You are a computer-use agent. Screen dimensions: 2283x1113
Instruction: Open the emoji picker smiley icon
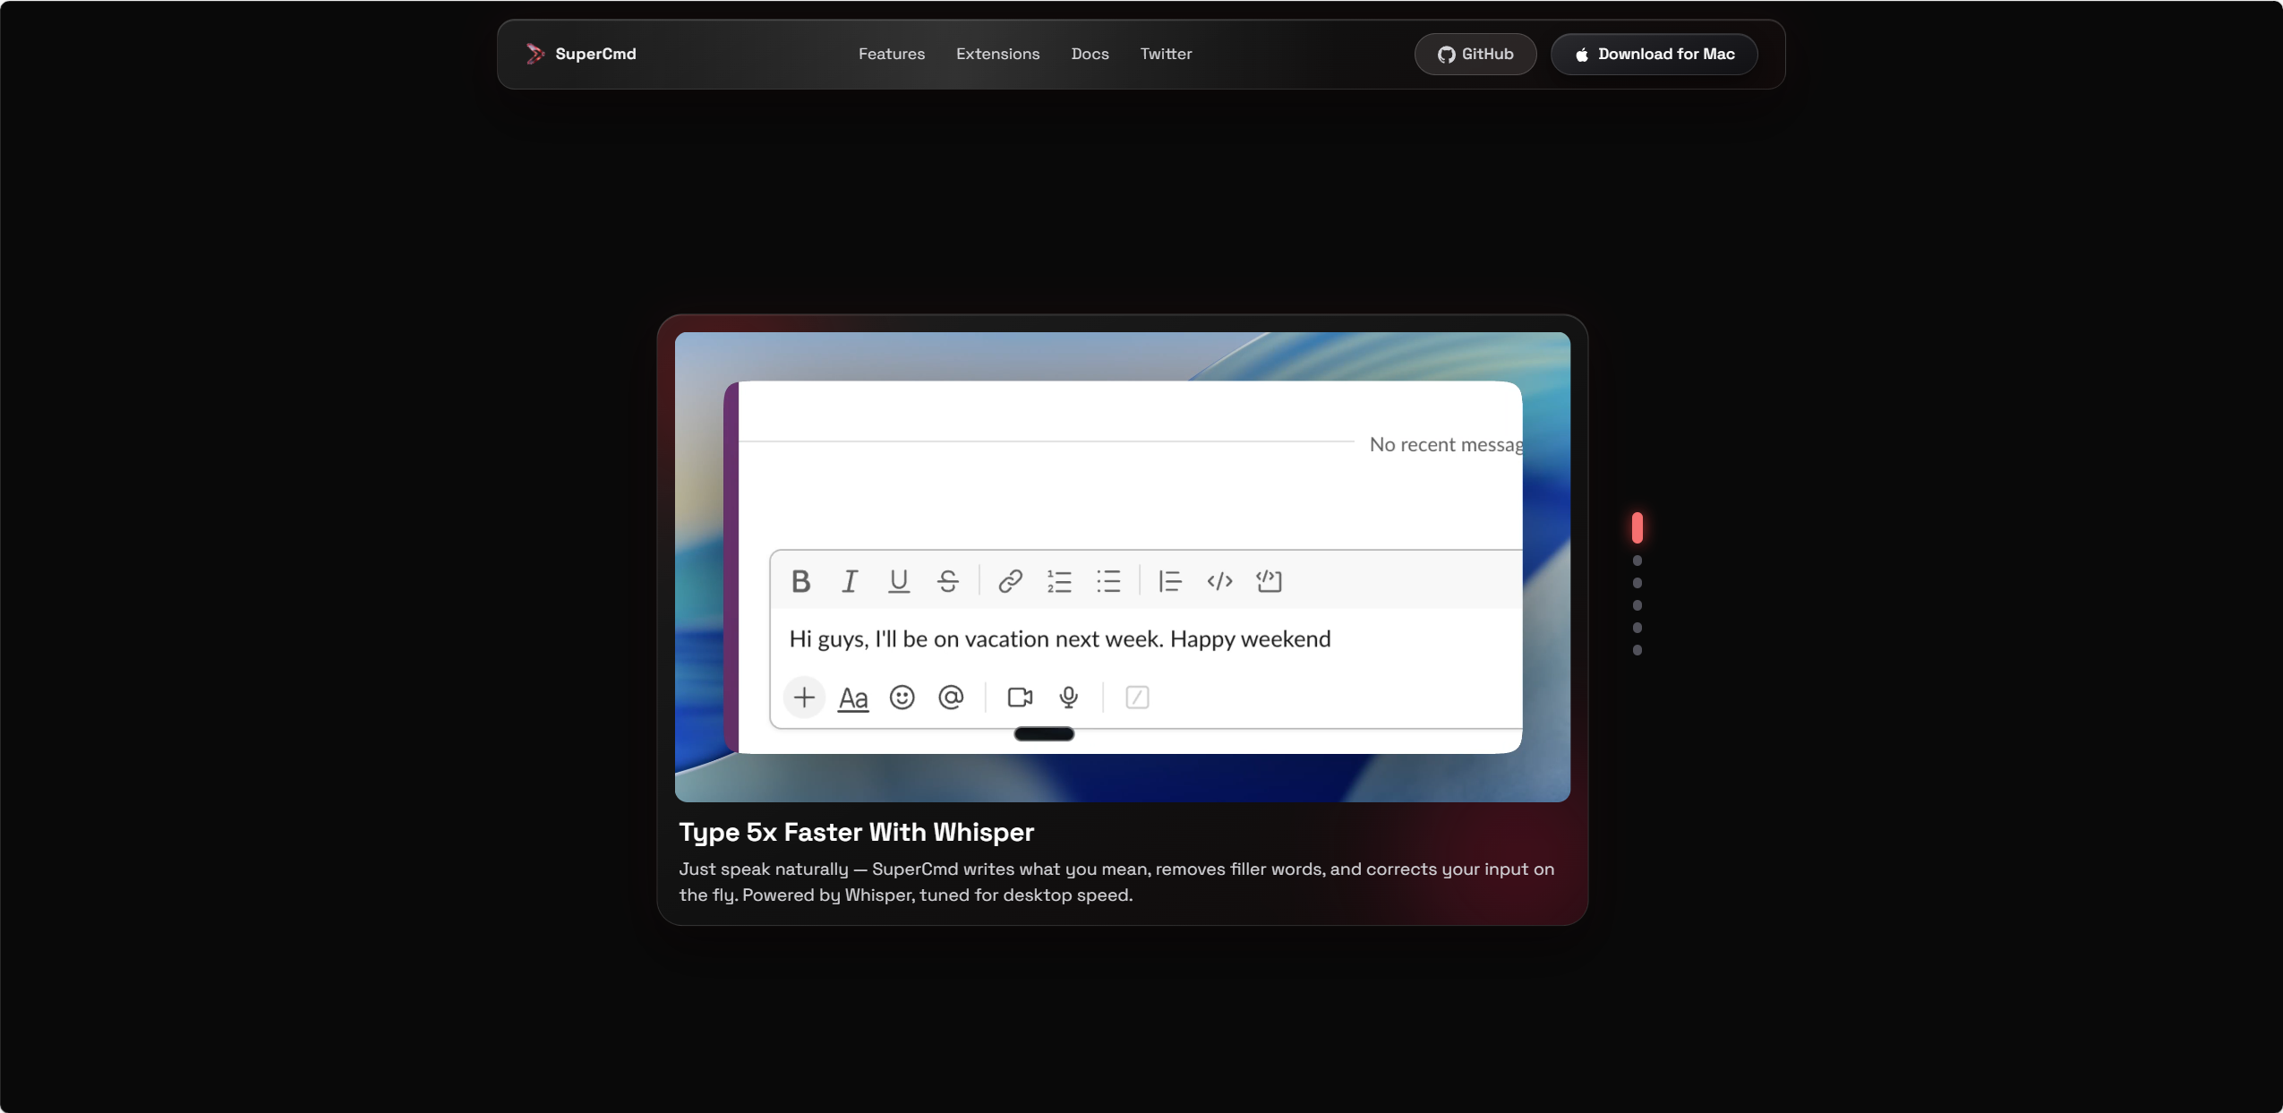902,698
